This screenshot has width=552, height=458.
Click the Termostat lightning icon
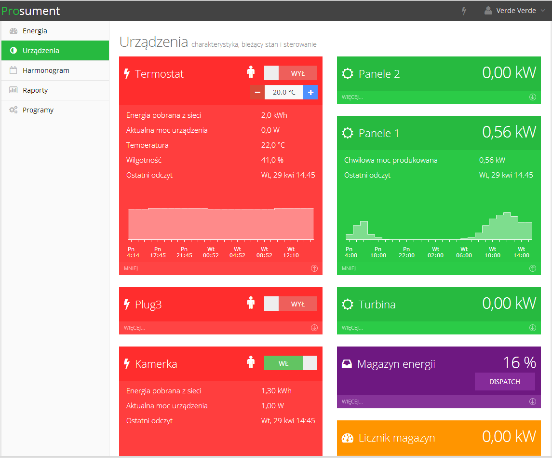click(x=127, y=74)
